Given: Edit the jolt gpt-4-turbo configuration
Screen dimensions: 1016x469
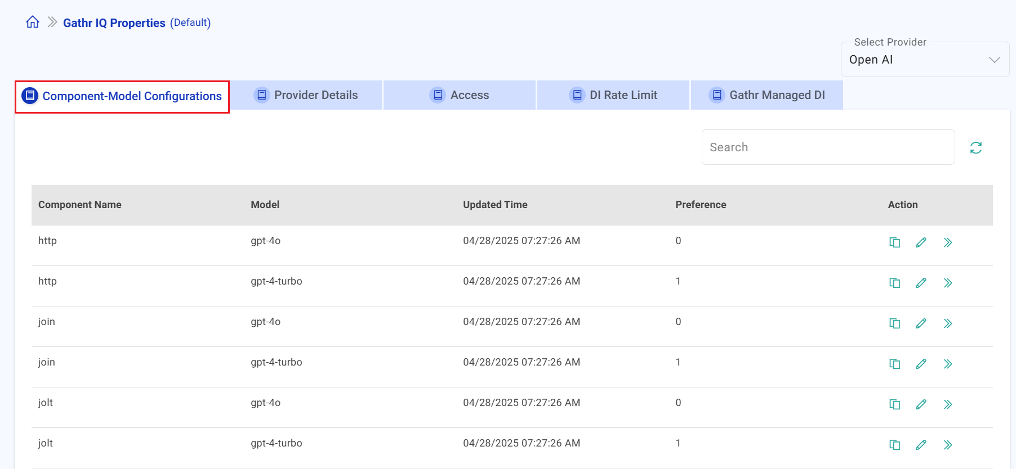Looking at the screenshot, I should click(921, 445).
